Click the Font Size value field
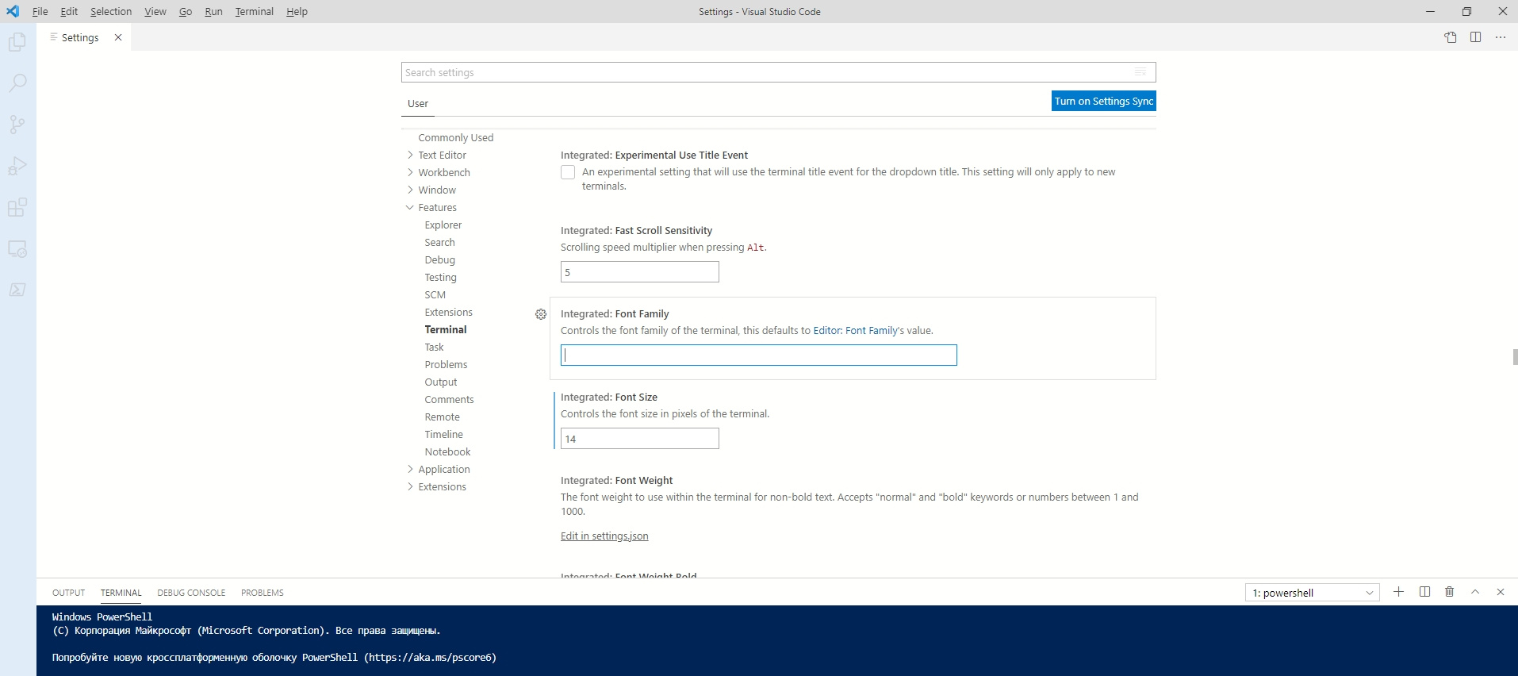1518x676 pixels. pos(640,439)
